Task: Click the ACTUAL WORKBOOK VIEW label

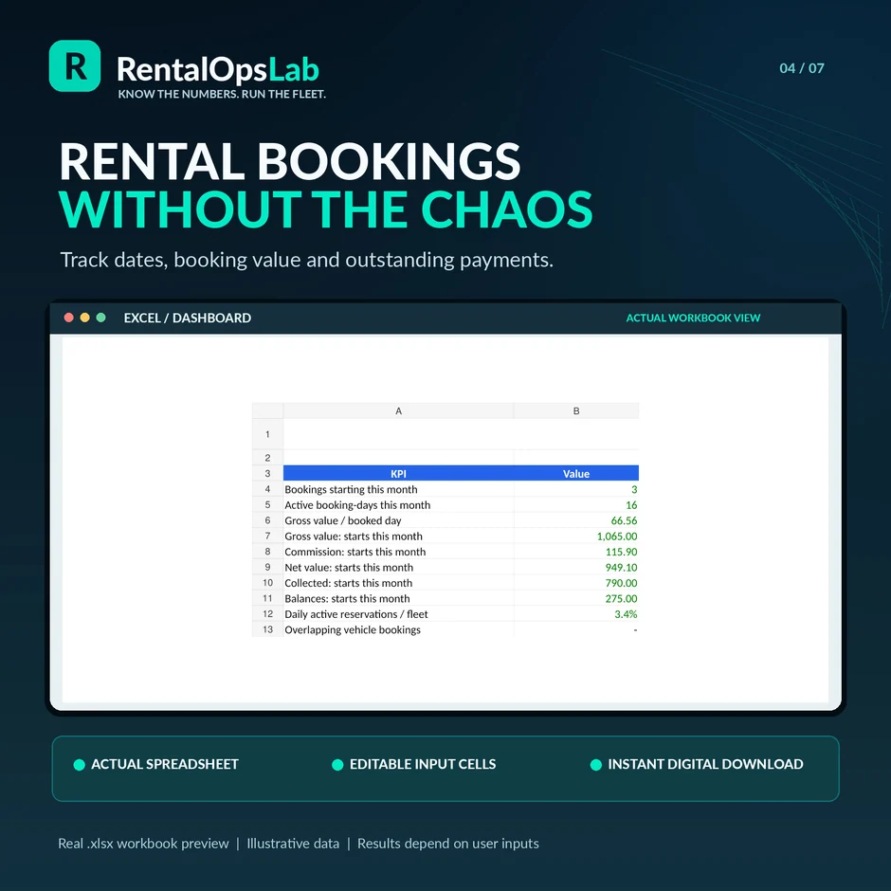Action: [x=693, y=318]
